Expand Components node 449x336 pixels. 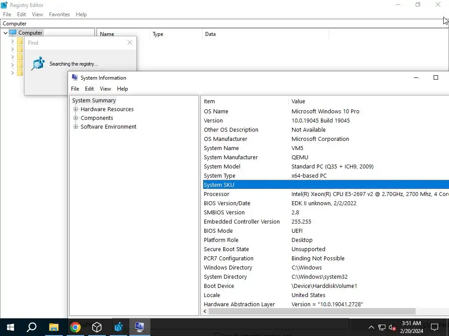point(75,118)
